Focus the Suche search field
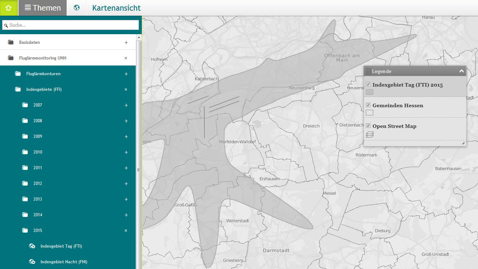The width and height of the screenshot is (478, 269). 71,25
